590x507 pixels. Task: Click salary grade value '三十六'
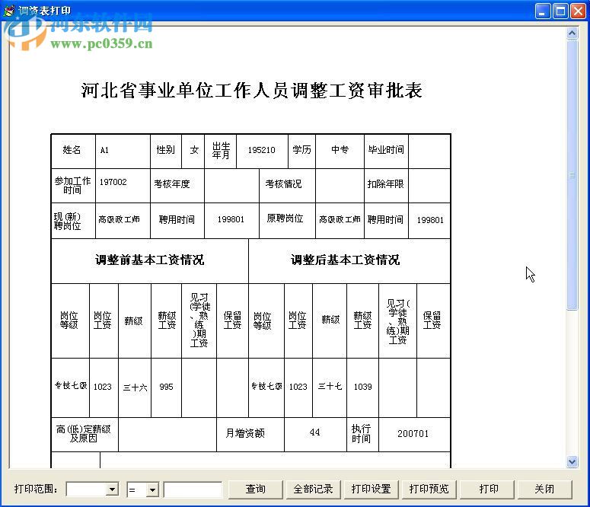click(135, 387)
